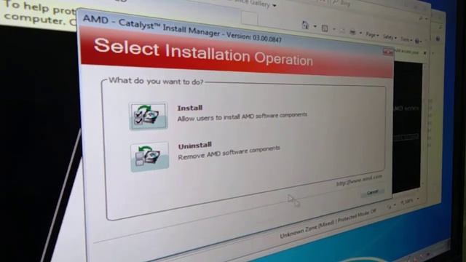Expand the Print dropdown arrow in Internet Explorer
The width and height of the screenshot is (466, 262).
point(360,33)
